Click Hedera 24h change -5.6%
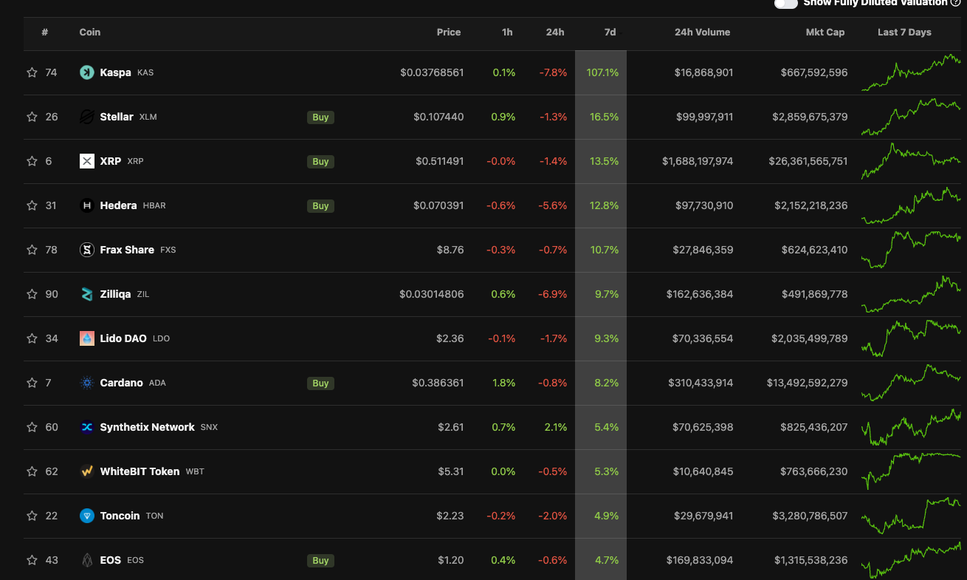967x580 pixels. coord(553,205)
